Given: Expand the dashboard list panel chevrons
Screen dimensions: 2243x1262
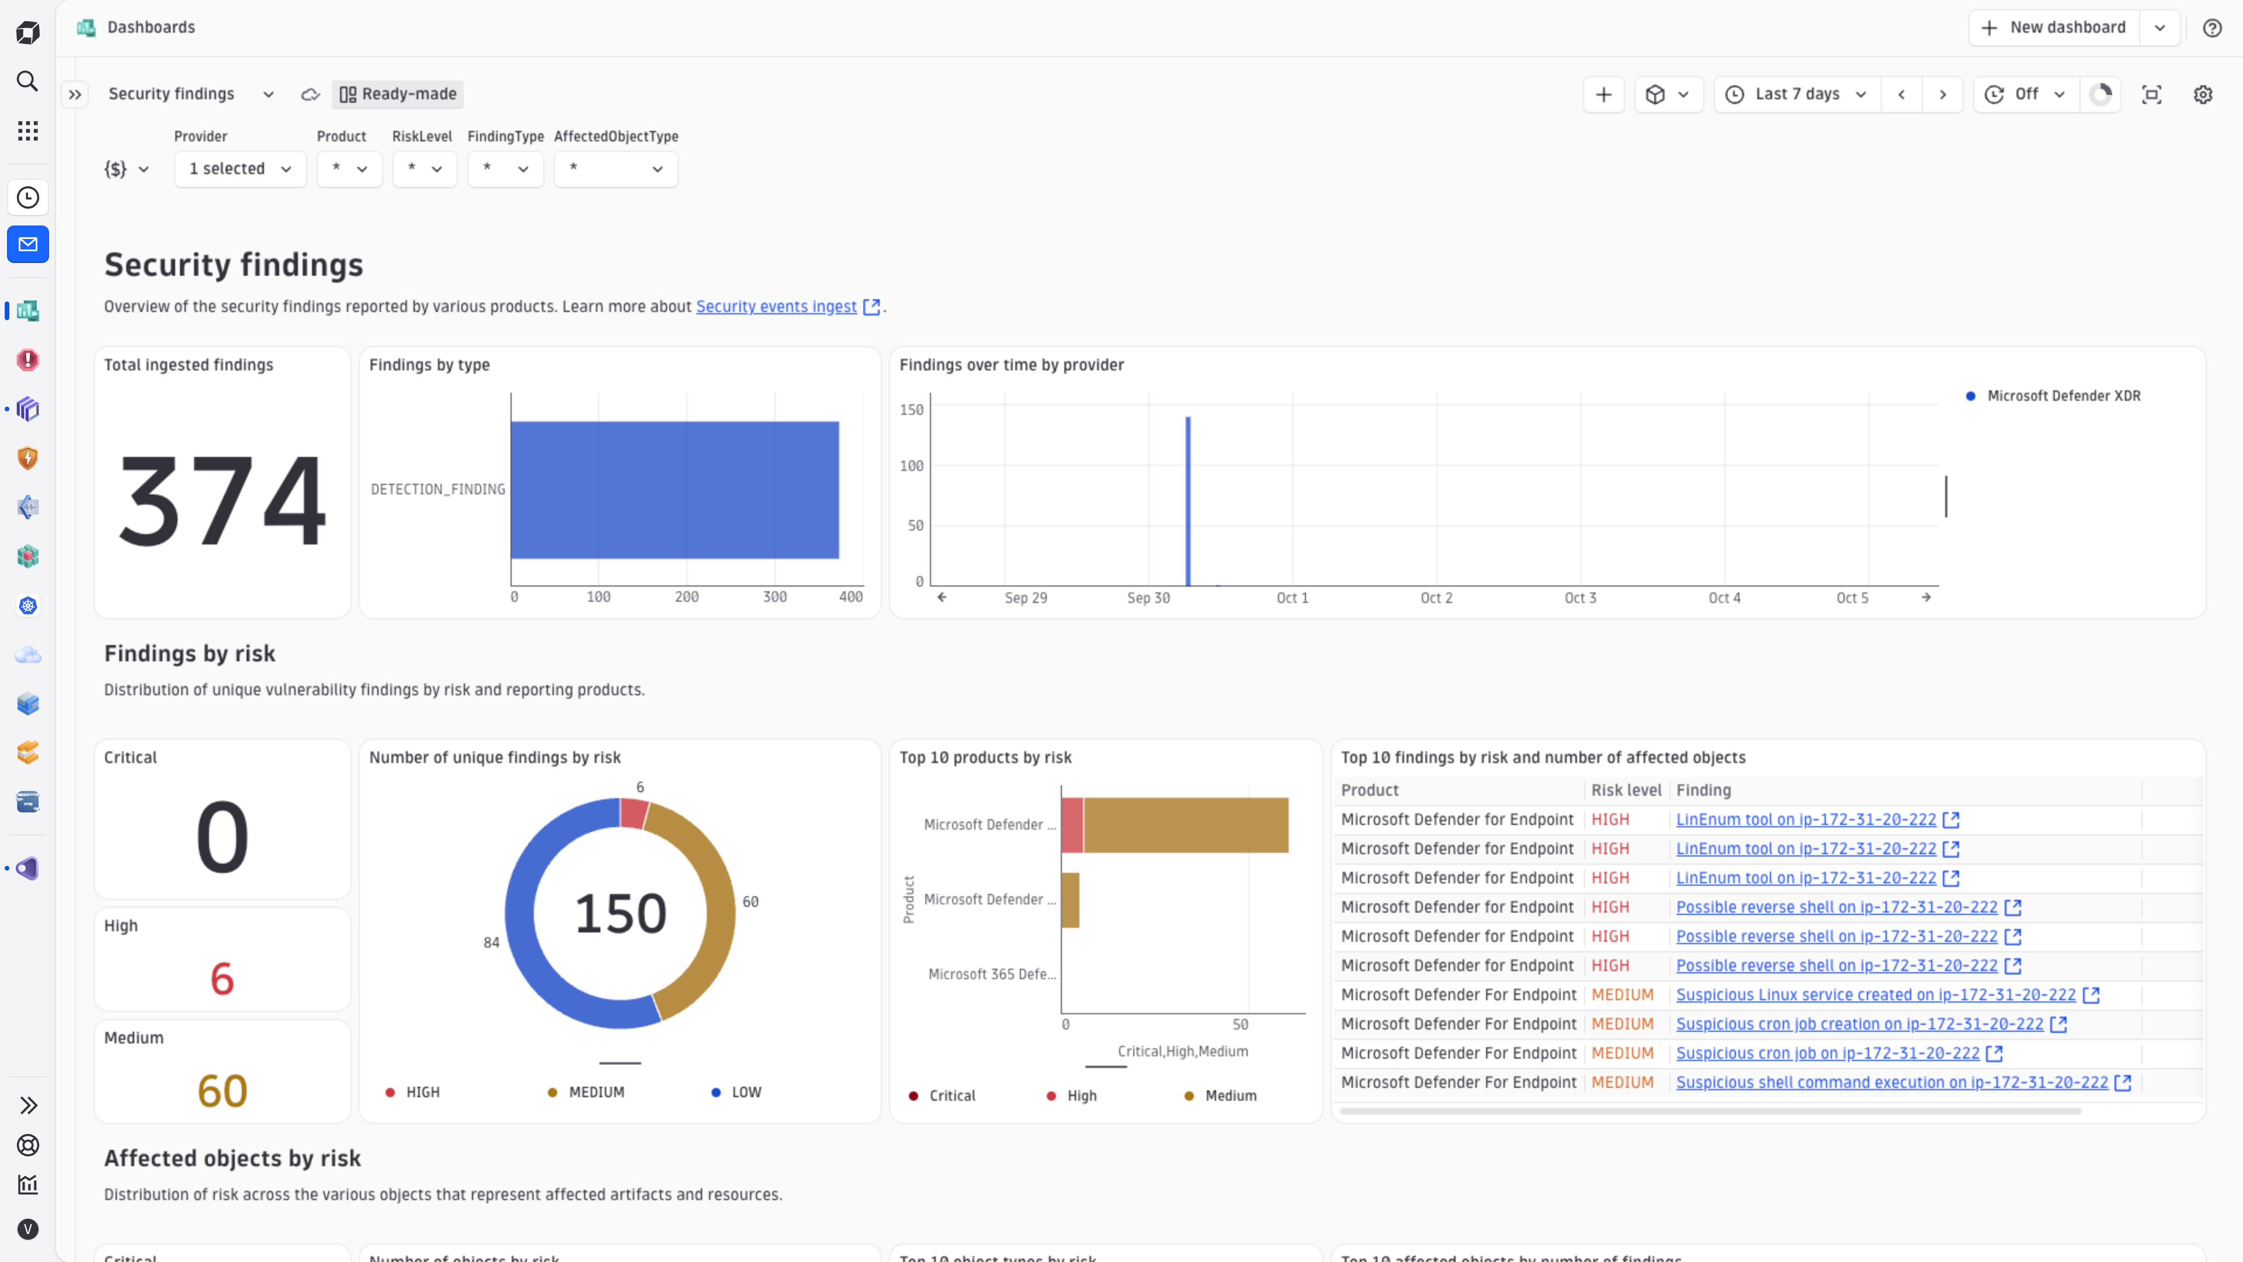Looking at the screenshot, I should coord(75,94).
